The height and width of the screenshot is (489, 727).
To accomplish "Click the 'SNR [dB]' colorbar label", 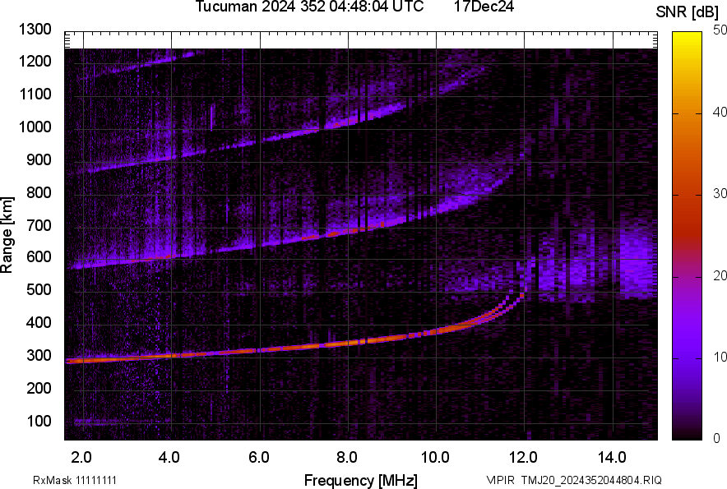I will (687, 12).
